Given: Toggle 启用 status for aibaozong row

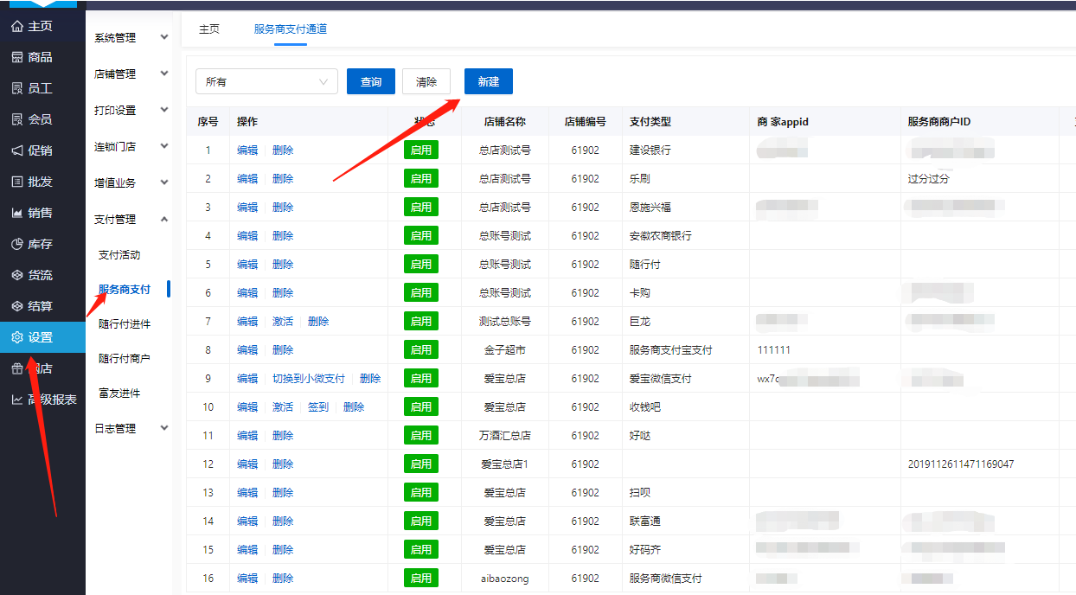Looking at the screenshot, I should 421,579.
